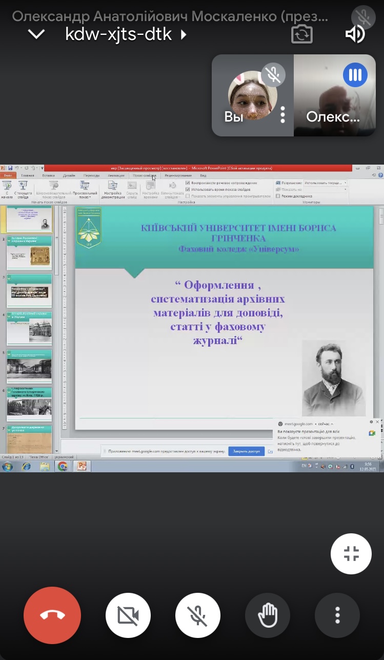Open the Рецензирование ribbon tab

(178, 175)
